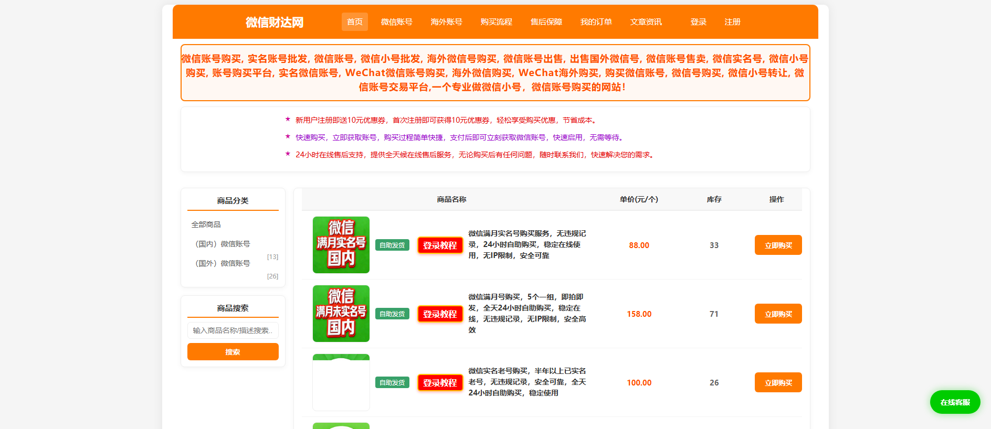Viewport: 991px width, 429px height.
Task: Go to 微信账号 in the navigation
Action: click(x=397, y=22)
